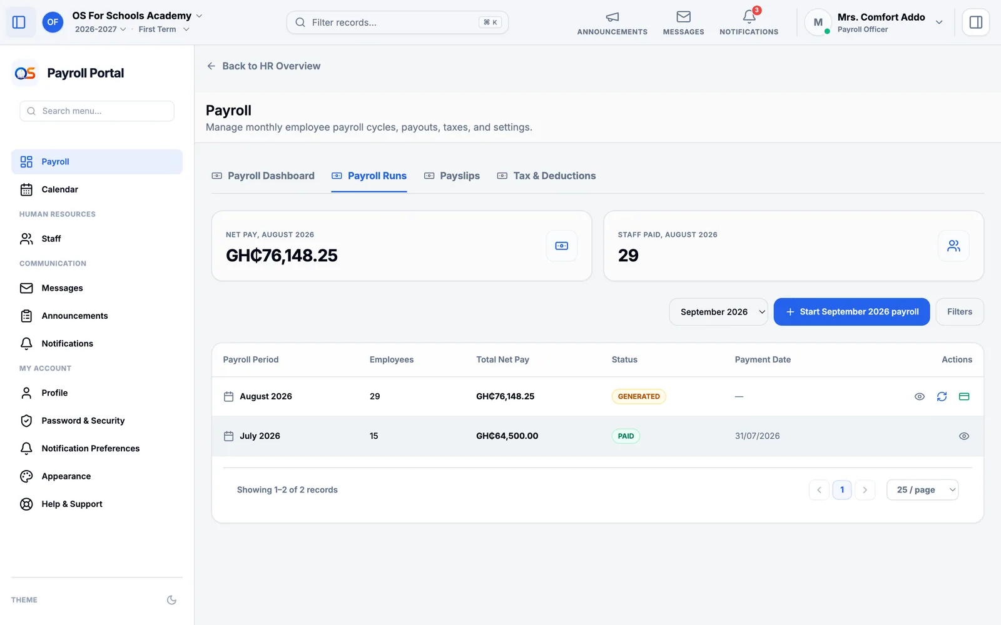
Task: Toggle dark theme moon icon
Action: click(x=171, y=600)
